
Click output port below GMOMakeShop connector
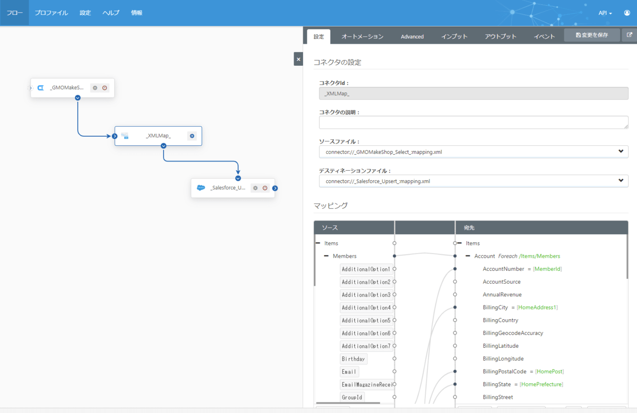(x=78, y=98)
